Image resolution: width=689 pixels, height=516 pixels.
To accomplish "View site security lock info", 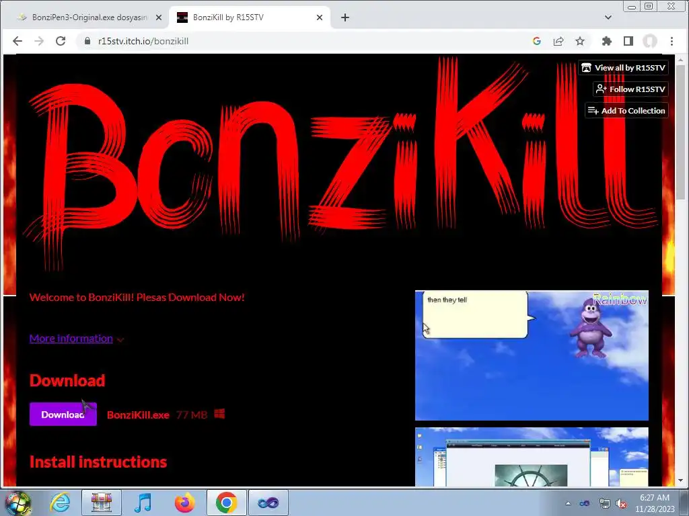I will click(x=87, y=41).
